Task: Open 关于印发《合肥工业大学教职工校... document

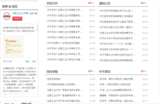Action: [x=65, y=10]
